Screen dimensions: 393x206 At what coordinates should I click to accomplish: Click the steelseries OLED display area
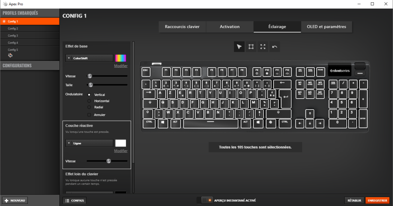coord(340,71)
